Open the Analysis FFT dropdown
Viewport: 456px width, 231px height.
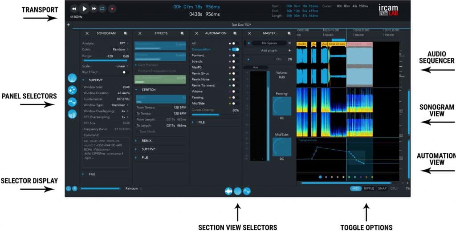(x=124, y=43)
